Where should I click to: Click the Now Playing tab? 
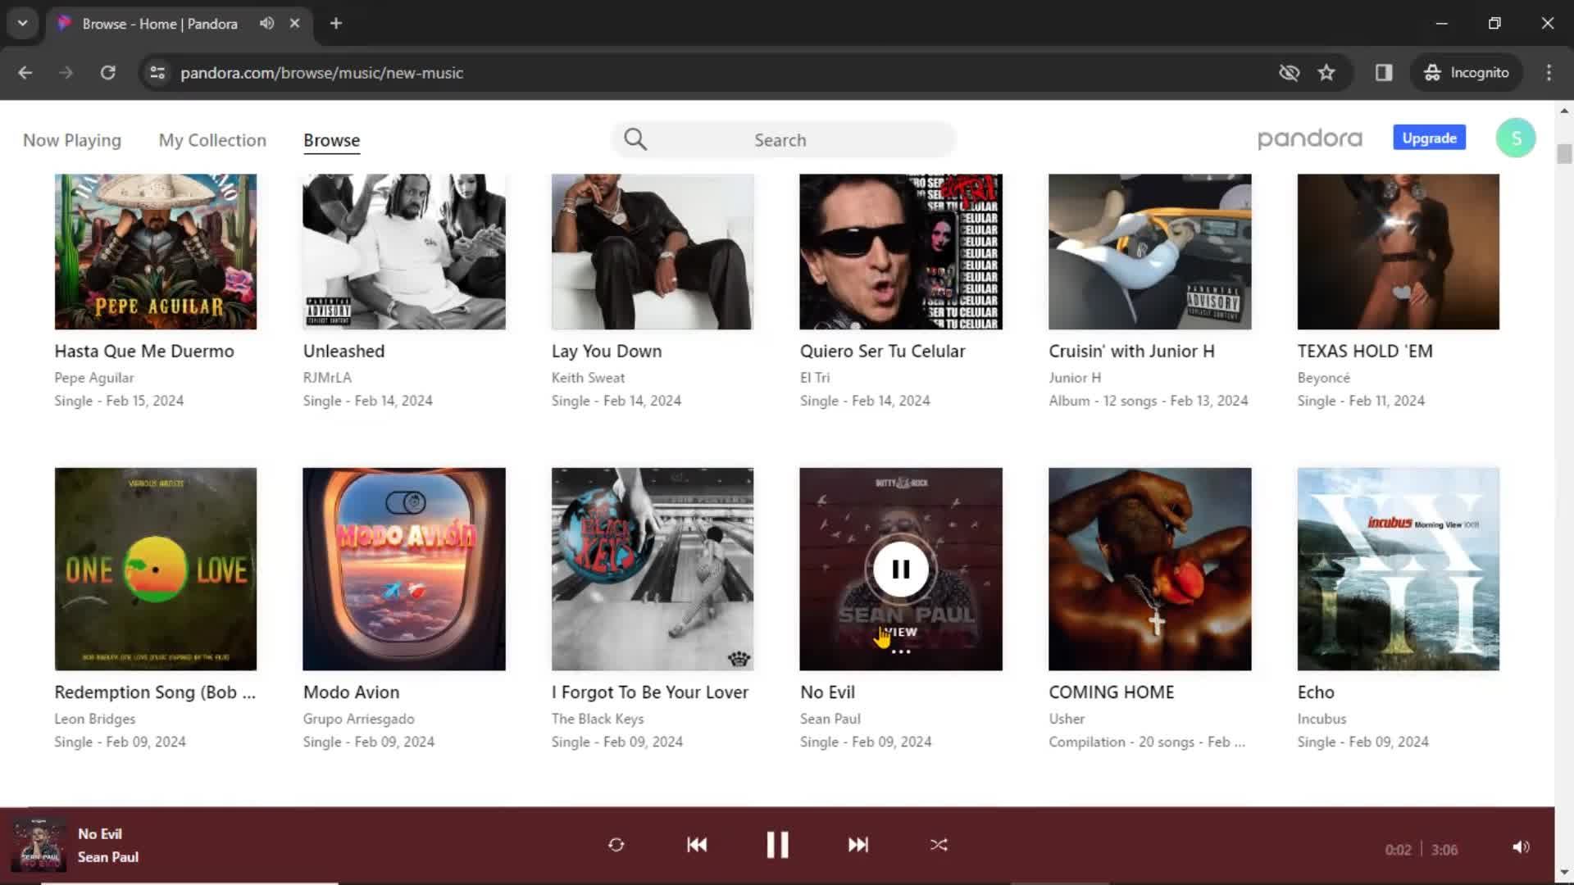pyautogui.click(x=71, y=139)
